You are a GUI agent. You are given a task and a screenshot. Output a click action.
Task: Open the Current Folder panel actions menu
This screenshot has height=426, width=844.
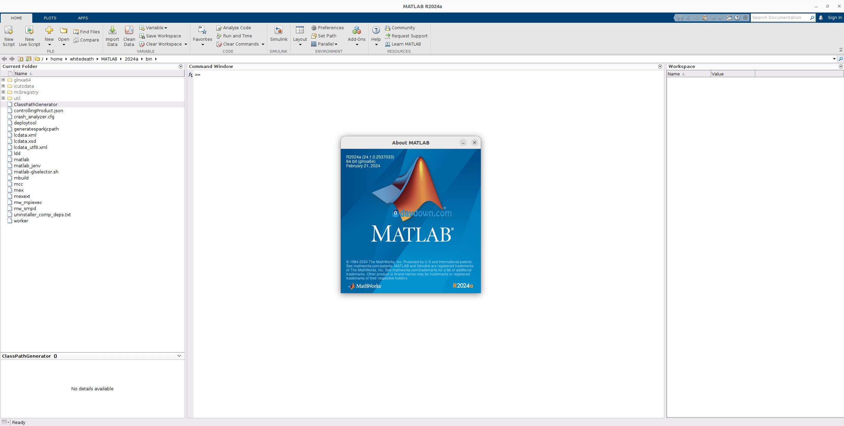click(181, 67)
